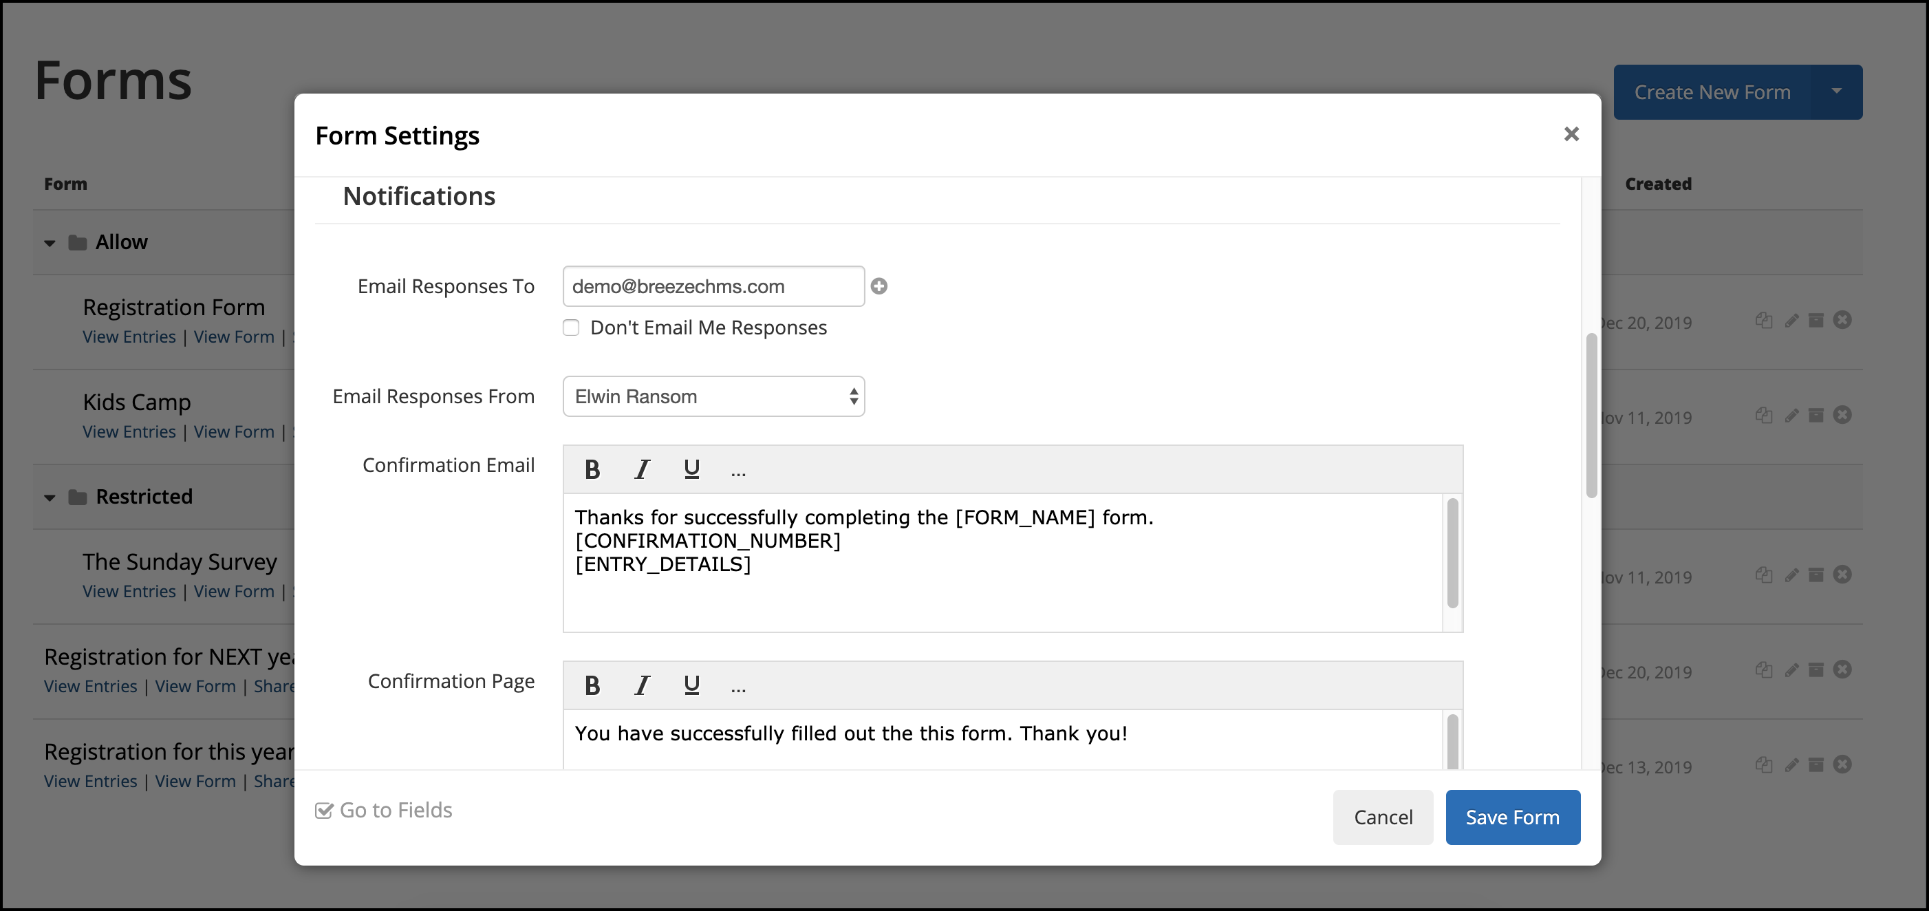Open View Entries for Registration Form
The width and height of the screenshot is (1929, 911).
129,337
